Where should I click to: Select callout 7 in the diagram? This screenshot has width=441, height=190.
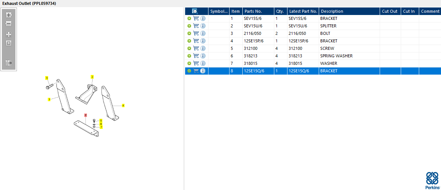coord(101,127)
